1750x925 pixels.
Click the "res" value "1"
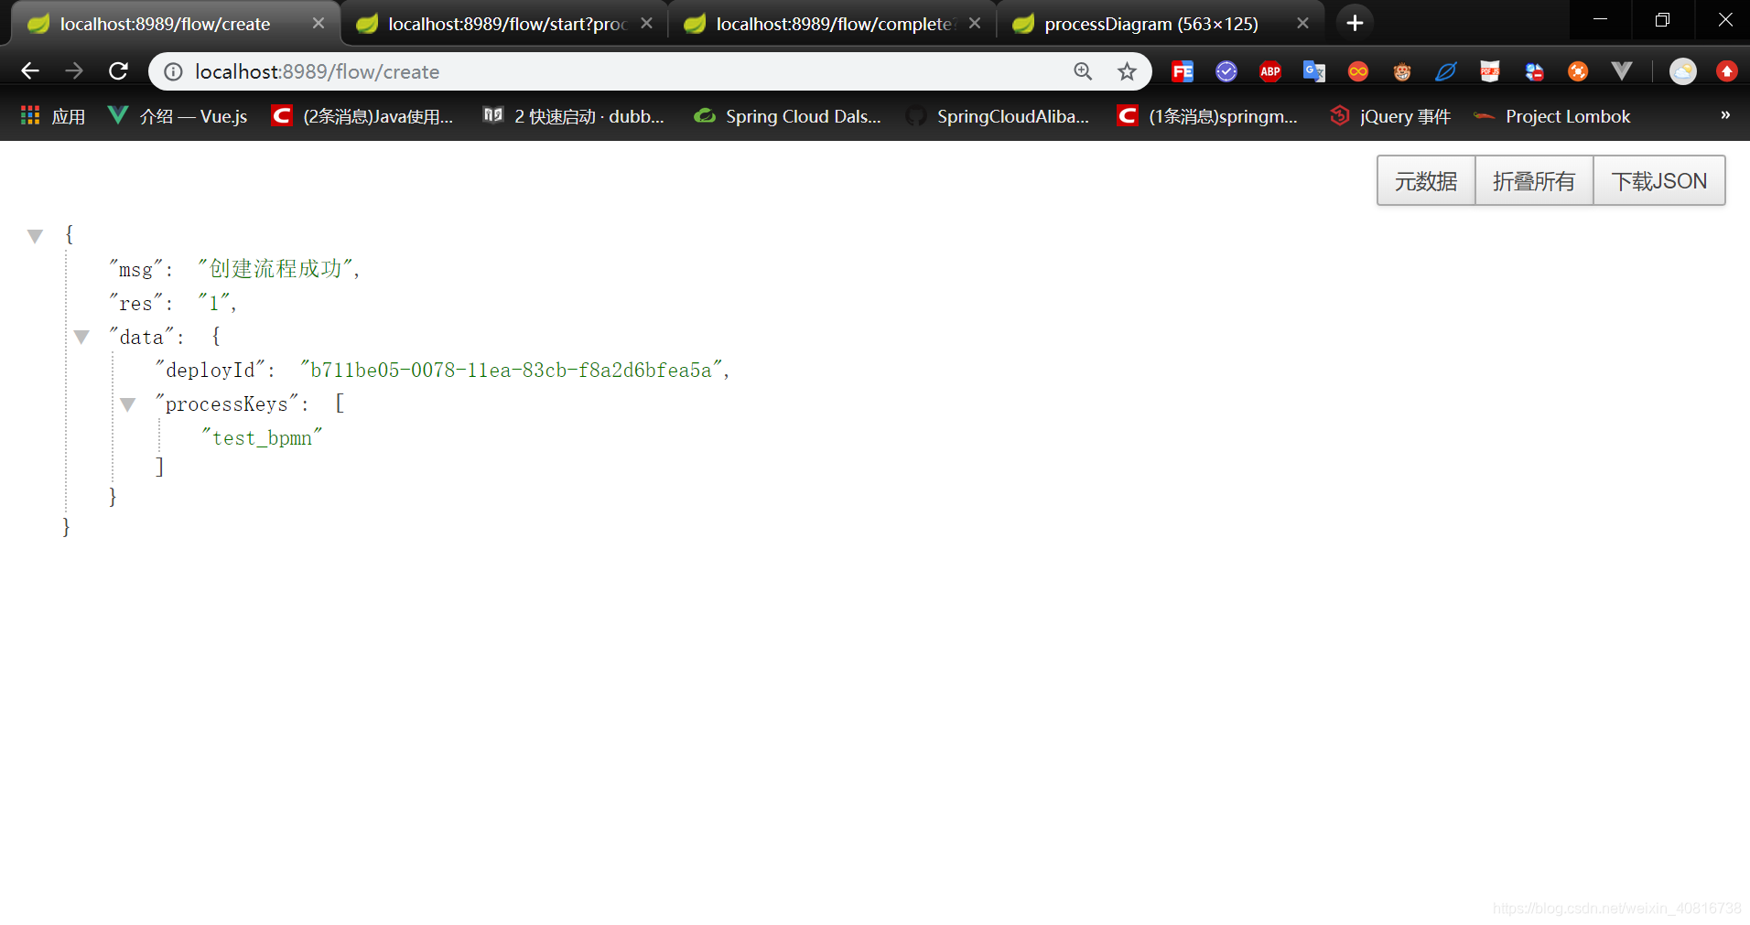pyautogui.click(x=213, y=303)
